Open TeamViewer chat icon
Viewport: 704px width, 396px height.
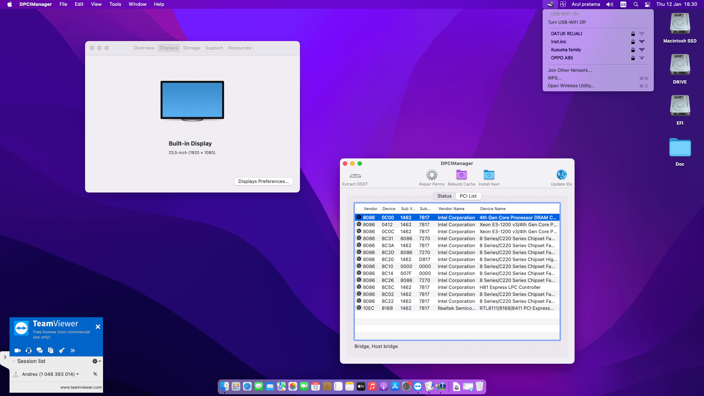(40, 351)
